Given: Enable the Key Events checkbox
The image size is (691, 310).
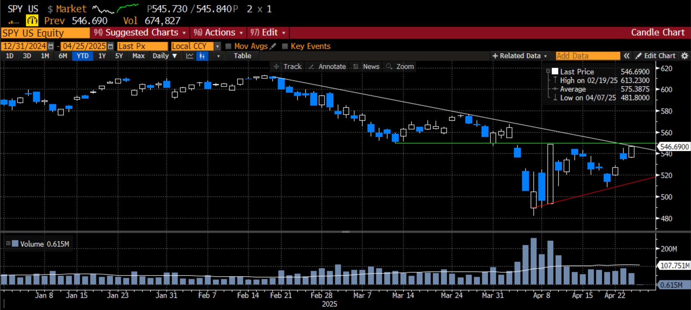Looking at the screenshot, I should pos(285,46).
